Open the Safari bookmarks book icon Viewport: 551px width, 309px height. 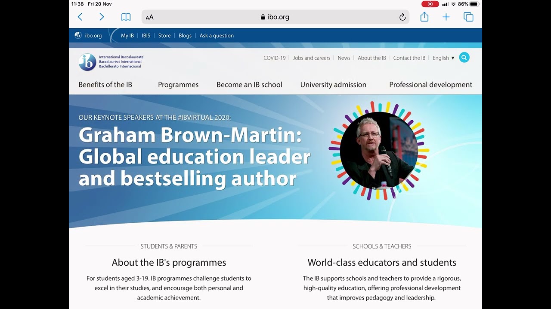click(x=126, y=17)
